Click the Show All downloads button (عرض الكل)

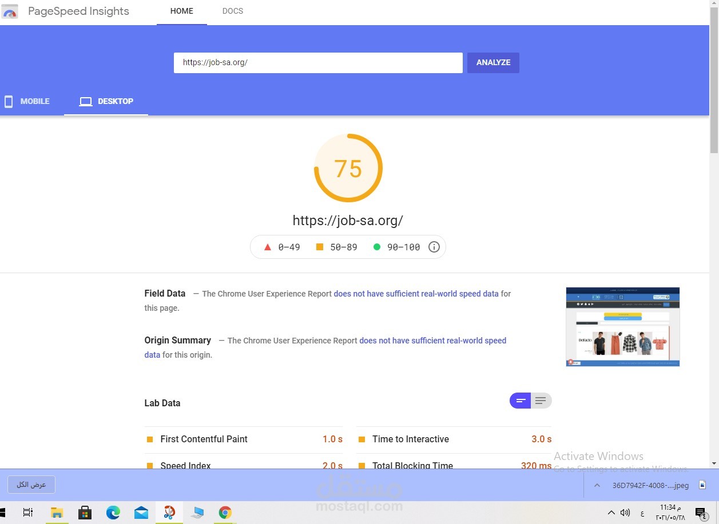tap(31, 485)
